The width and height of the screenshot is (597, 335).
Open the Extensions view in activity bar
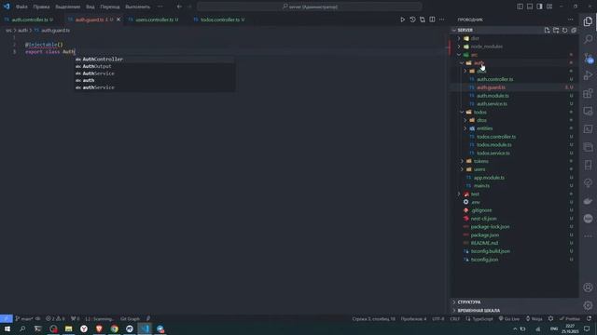588,93
